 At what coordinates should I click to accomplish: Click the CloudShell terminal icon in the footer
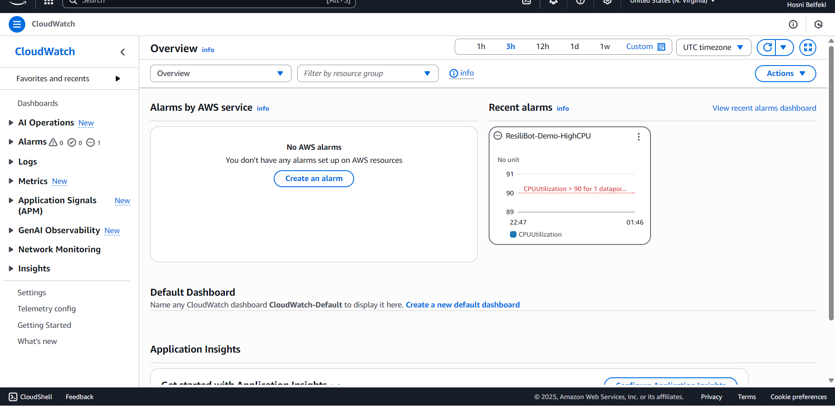point(13,397)
